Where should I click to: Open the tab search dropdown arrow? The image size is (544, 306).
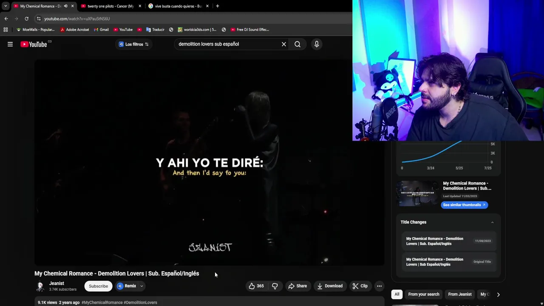pyautogui.click(x=6, y=6)
